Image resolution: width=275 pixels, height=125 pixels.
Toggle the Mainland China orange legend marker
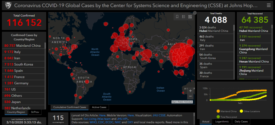(x=218, y=111)
